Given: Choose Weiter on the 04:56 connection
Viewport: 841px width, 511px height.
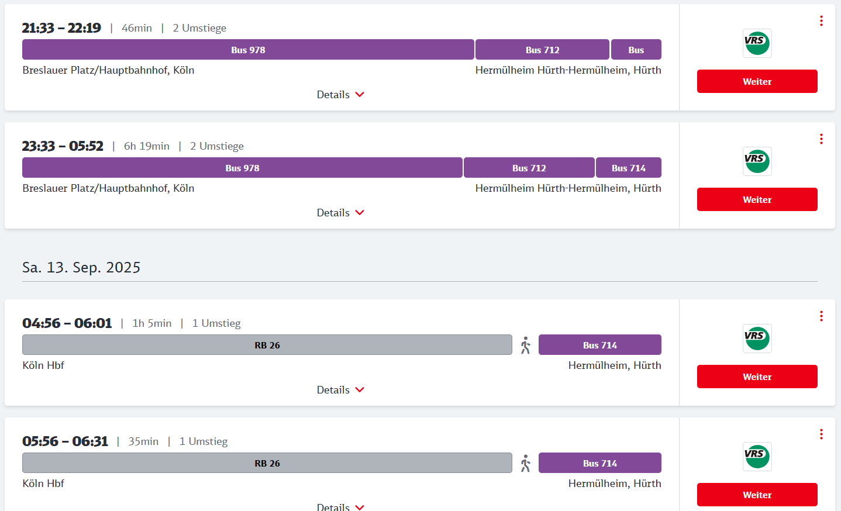Looking at the screenshot, I should pyautogui.click(x=757, y=377).
